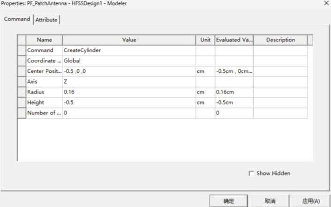Click the Evaluated Value column header

234,40
